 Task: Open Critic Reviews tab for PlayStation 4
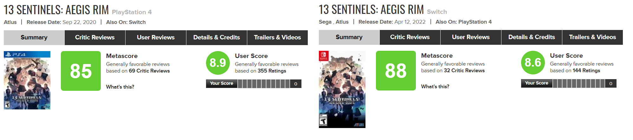point(95,38)
